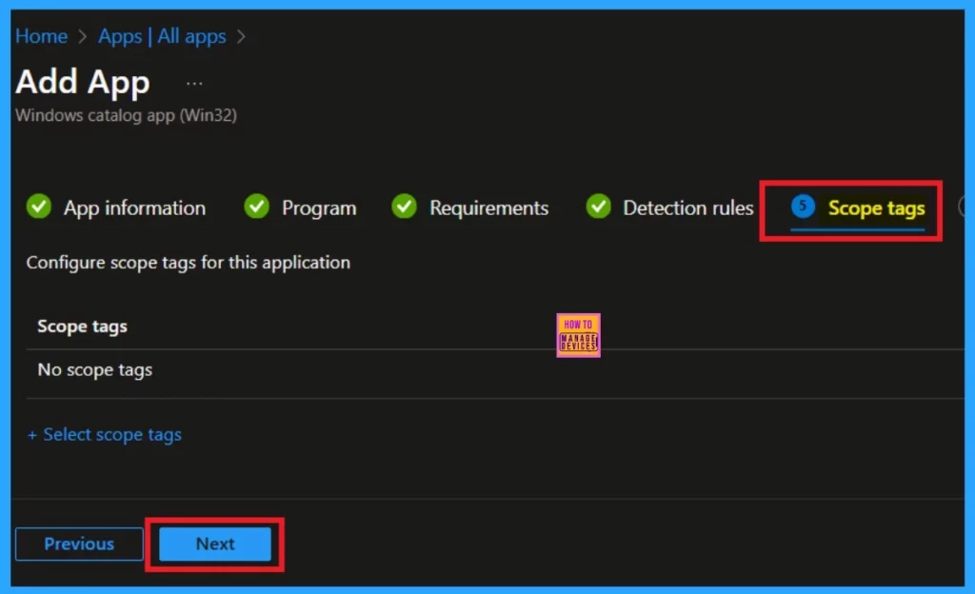Click the App information green checkmark icon

pyautogui.click(x=39, y=207)
